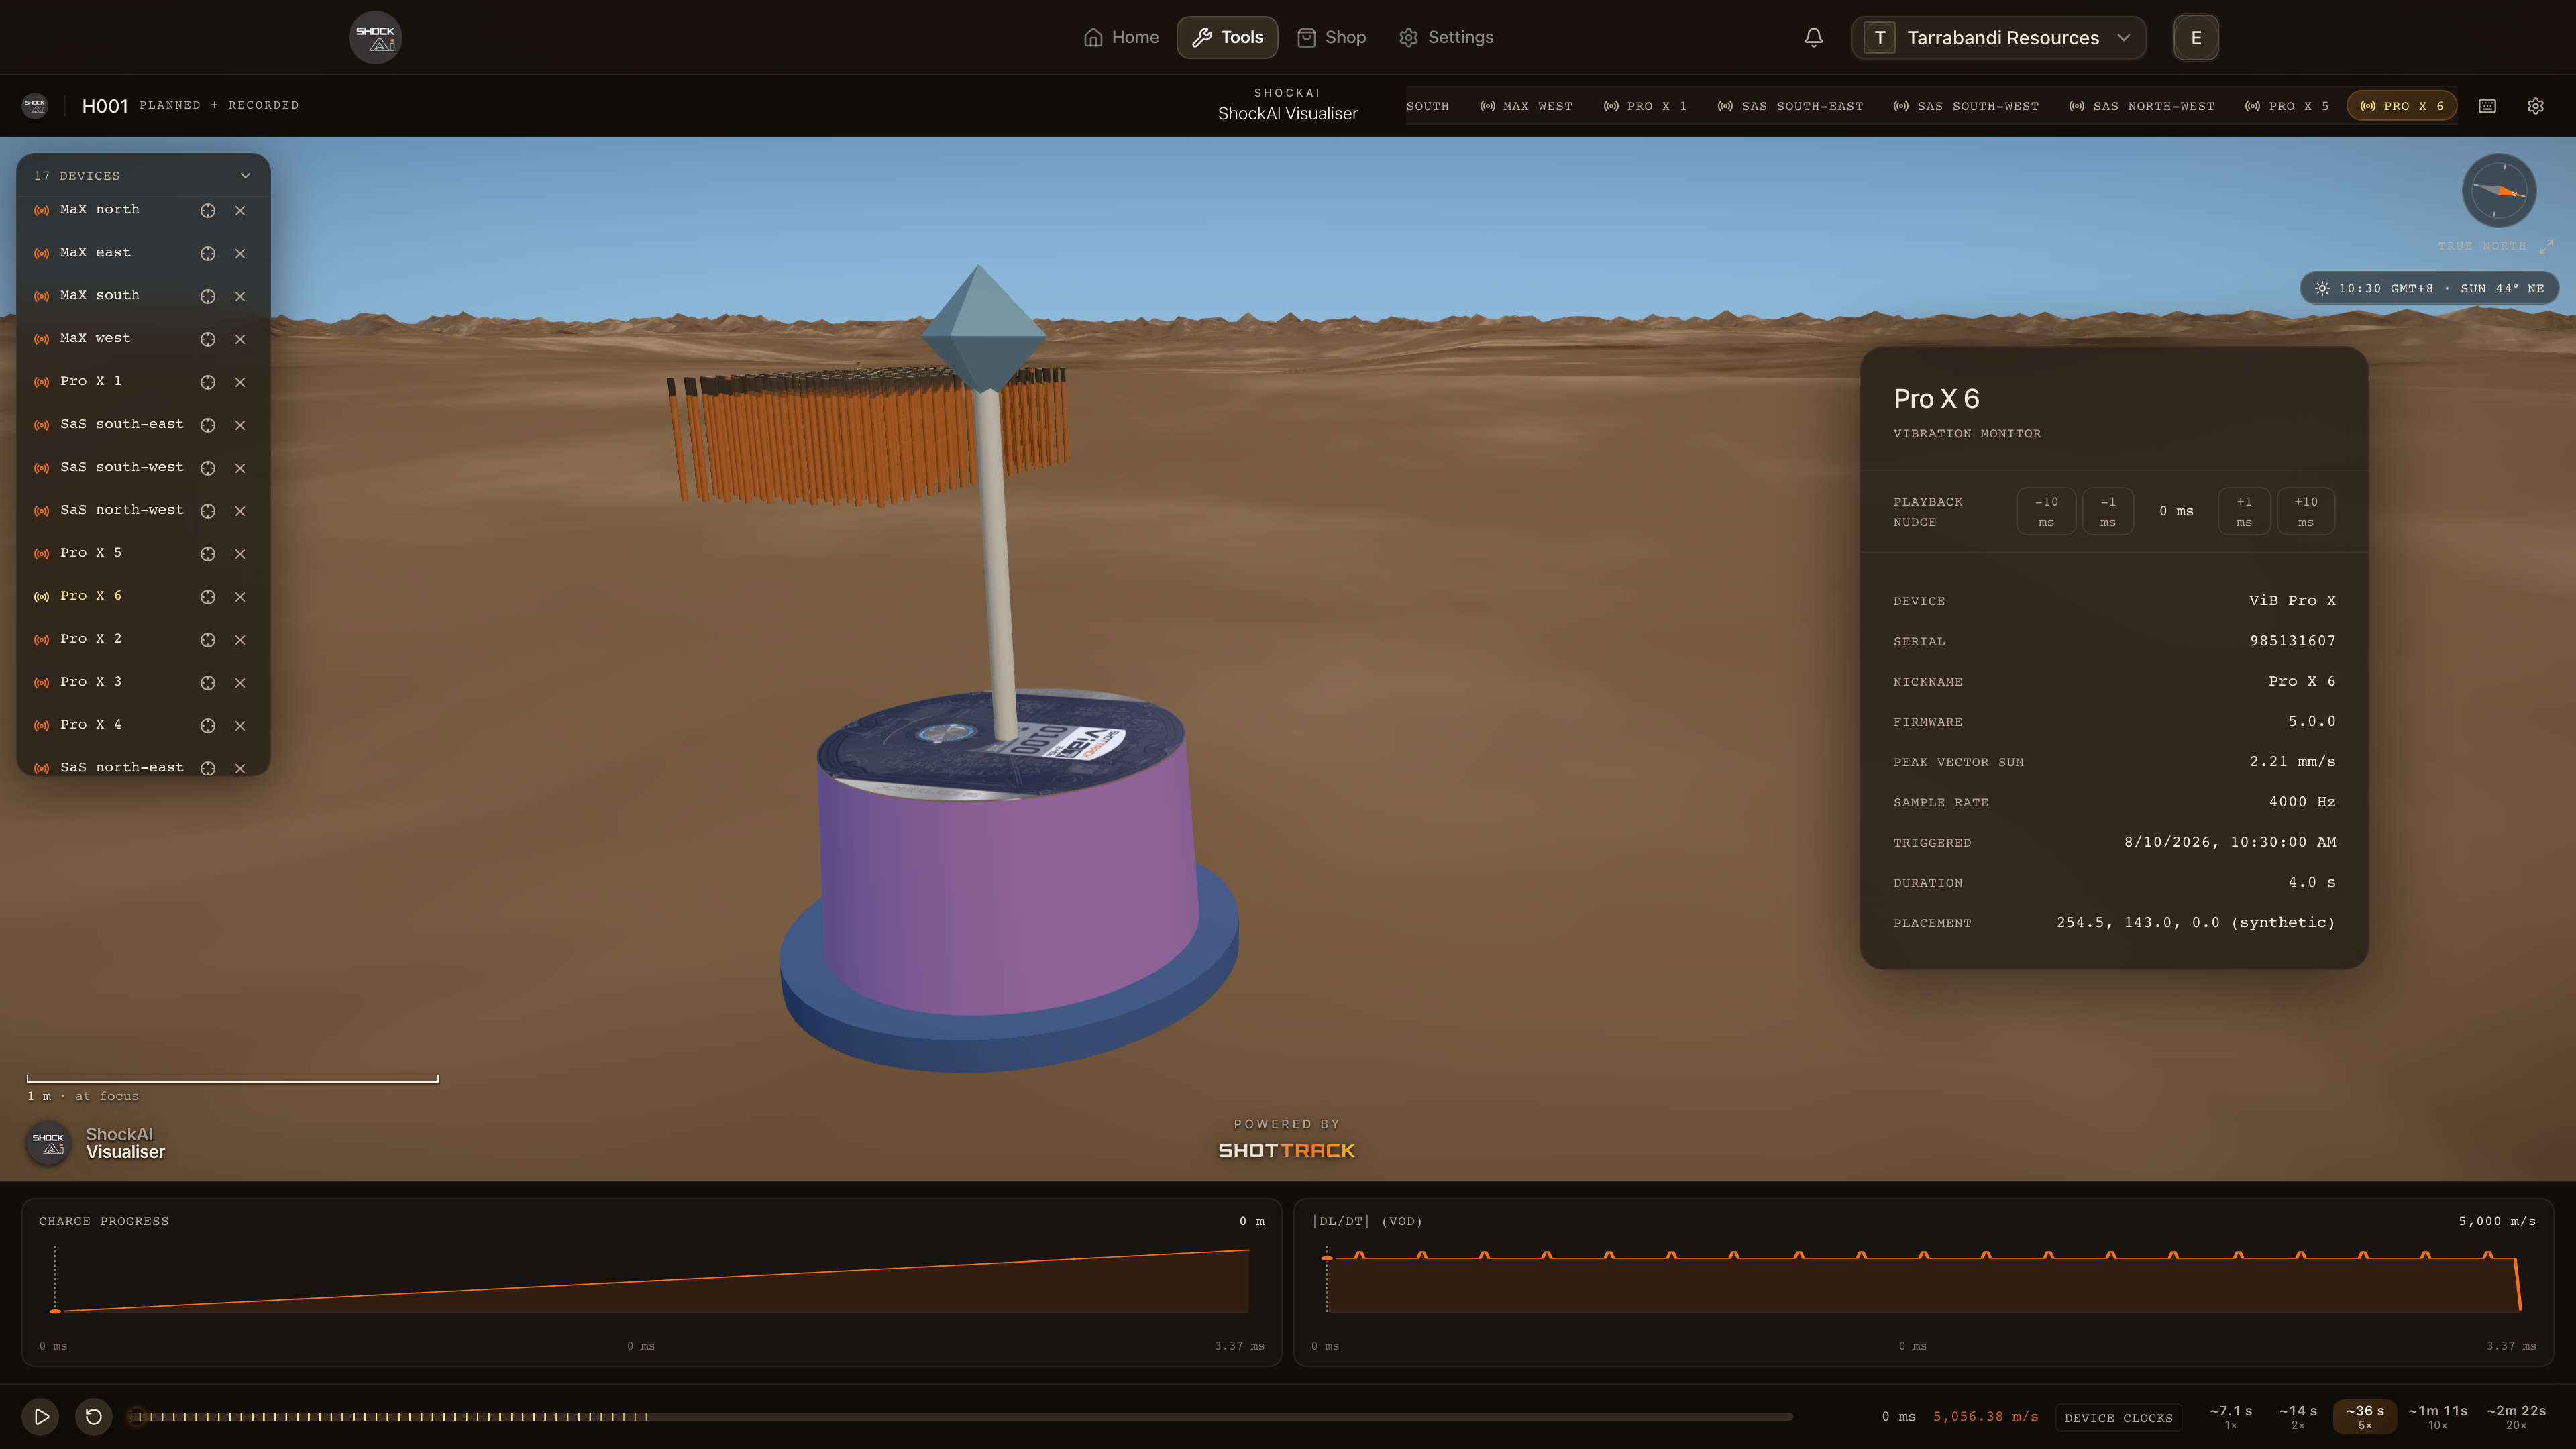Click inside the Charge Progress chart
The image size is (2576, 1449).
[x=652, y=1281]
